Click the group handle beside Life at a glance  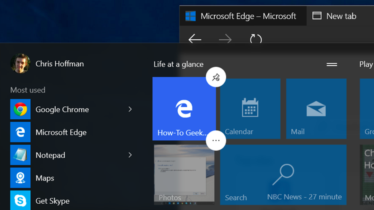click(x=332, y=64)
